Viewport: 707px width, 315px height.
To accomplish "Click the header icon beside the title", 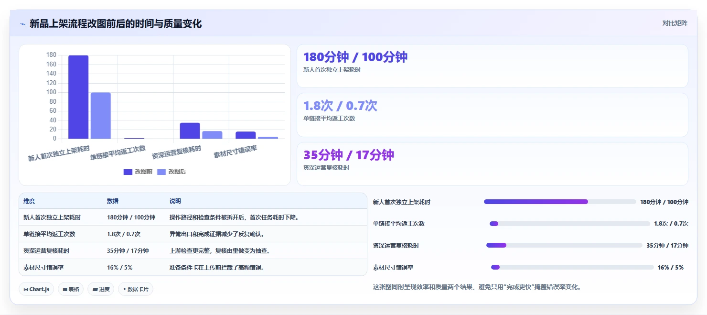I will point(22,23).
